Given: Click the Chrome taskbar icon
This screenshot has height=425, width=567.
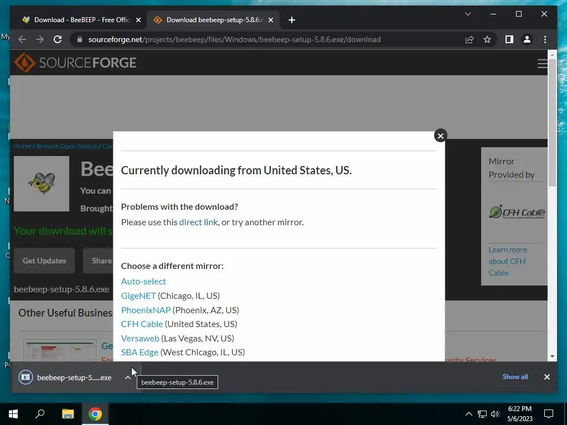Looking at the screenshot, I should (95, 414).
